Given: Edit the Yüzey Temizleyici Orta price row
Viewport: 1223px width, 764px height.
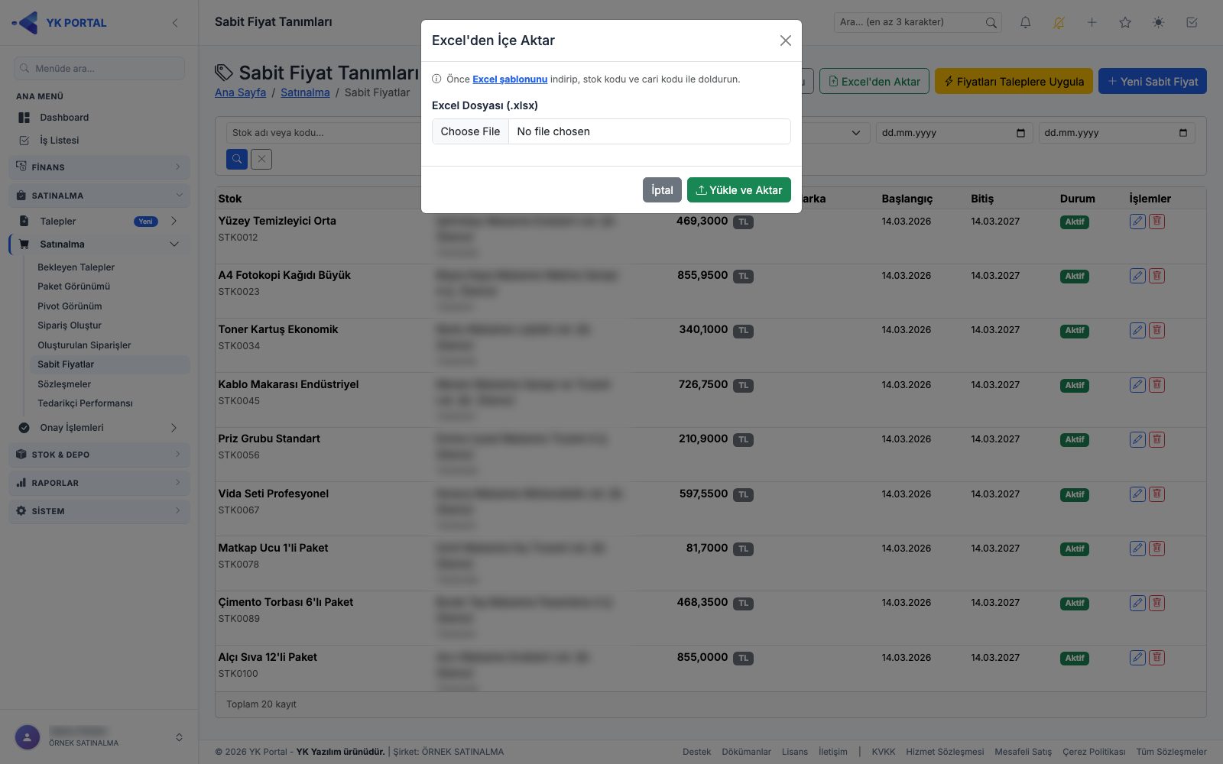Looking at the screenshot, I should [x=1137, y=222].
